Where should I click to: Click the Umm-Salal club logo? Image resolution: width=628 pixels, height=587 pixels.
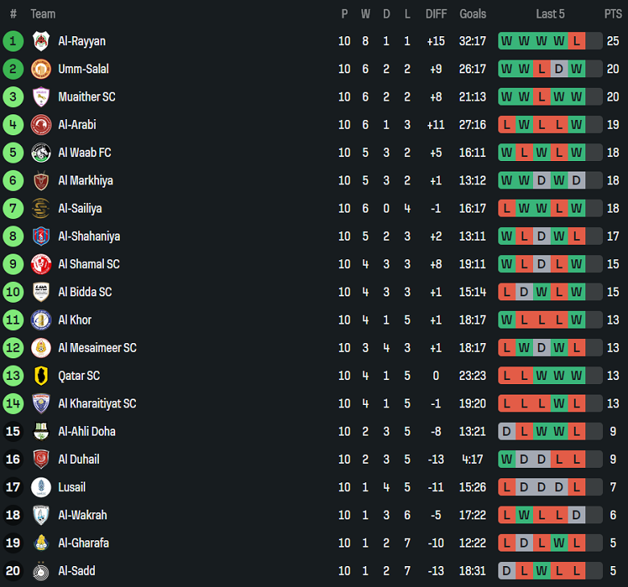(x=41, y=69)
